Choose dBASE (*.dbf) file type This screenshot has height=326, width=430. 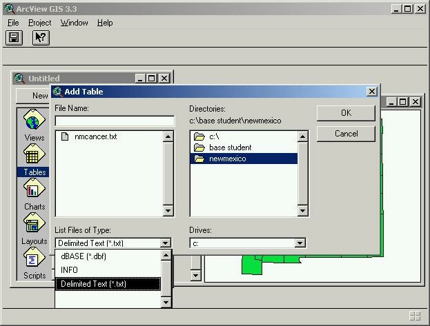(108, 256)
